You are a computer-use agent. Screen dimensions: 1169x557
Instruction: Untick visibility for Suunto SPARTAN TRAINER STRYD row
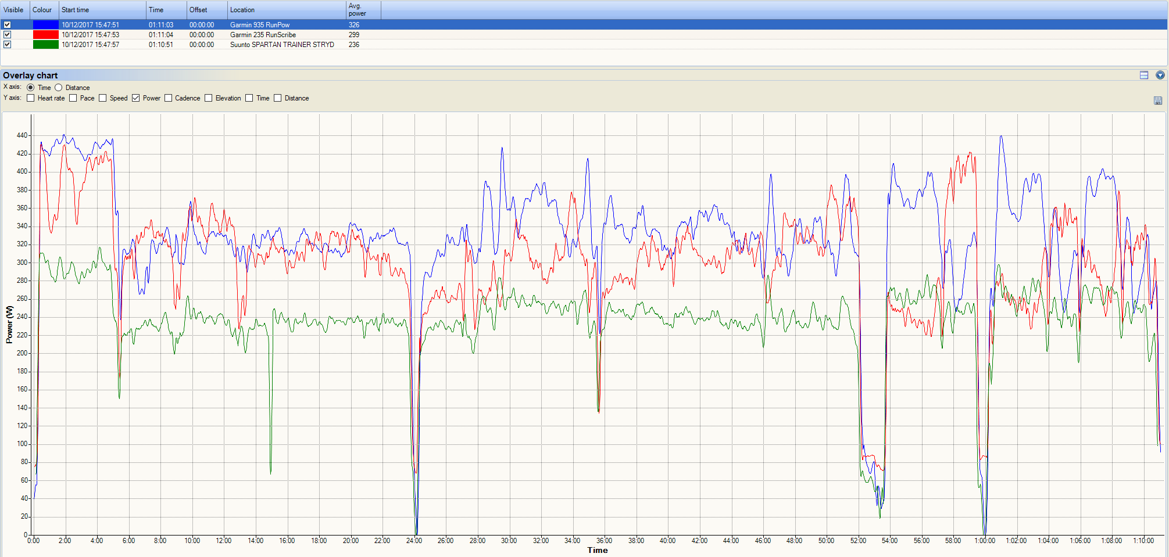tap(8, 45)
